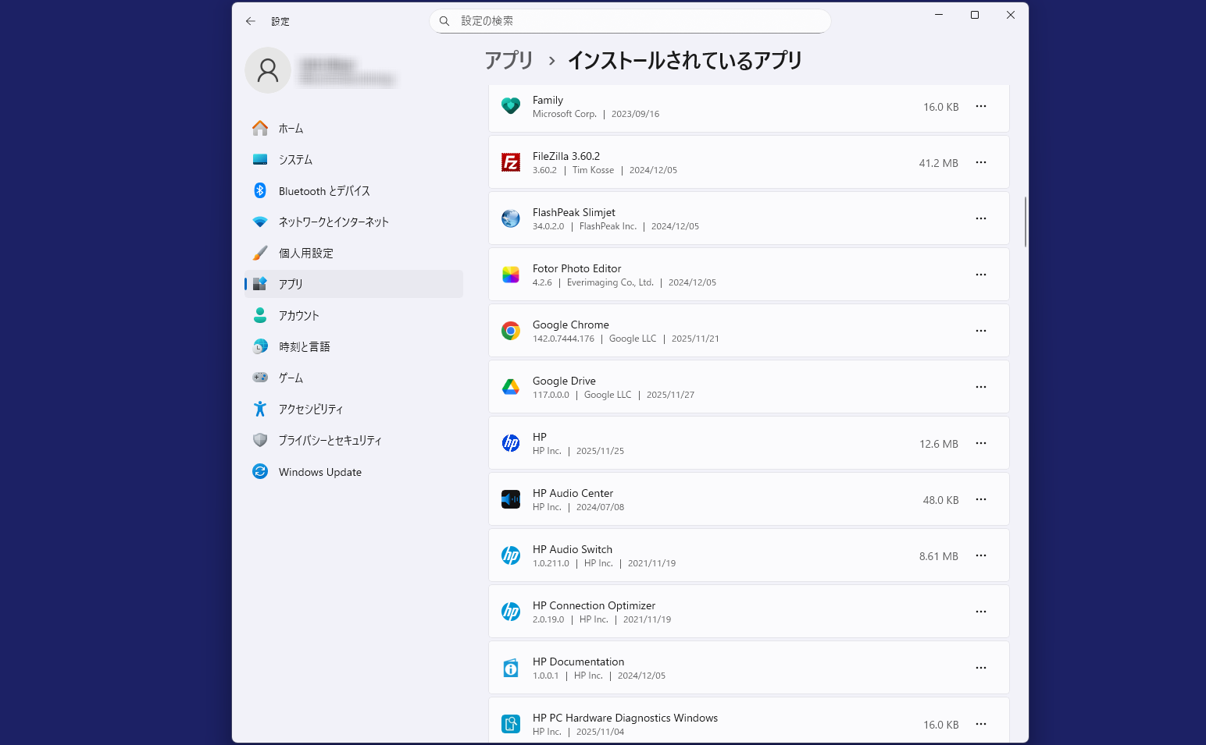Click the vertical scrollbar of app list
This screenshot has height=745, width=1206.
point(1025,222)
